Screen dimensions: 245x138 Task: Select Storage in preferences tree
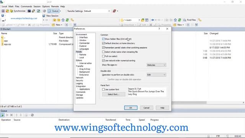click(79, 95)
